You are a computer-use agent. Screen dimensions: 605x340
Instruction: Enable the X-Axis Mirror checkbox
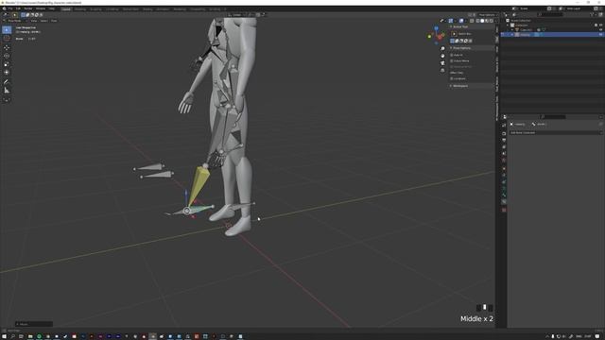pyautogui.click(x=452, y=60)
